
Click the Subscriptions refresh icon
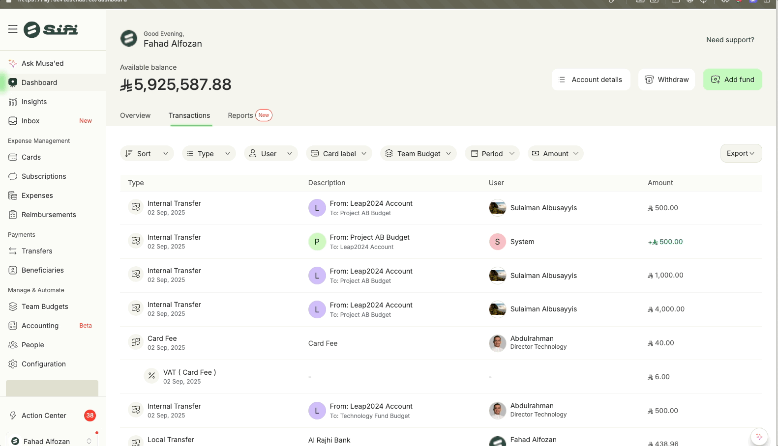[13, 176]
